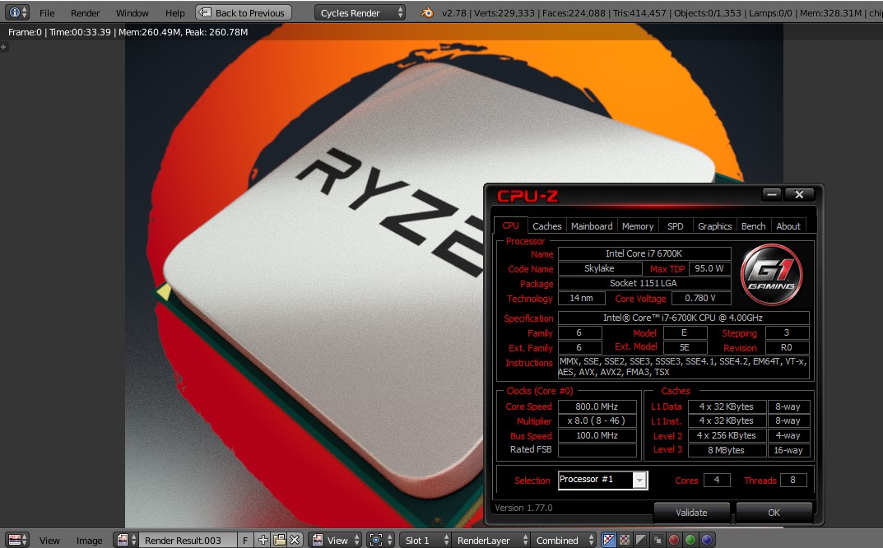Switch to Mainboard tab in CPU-Z

click(592, 225)
